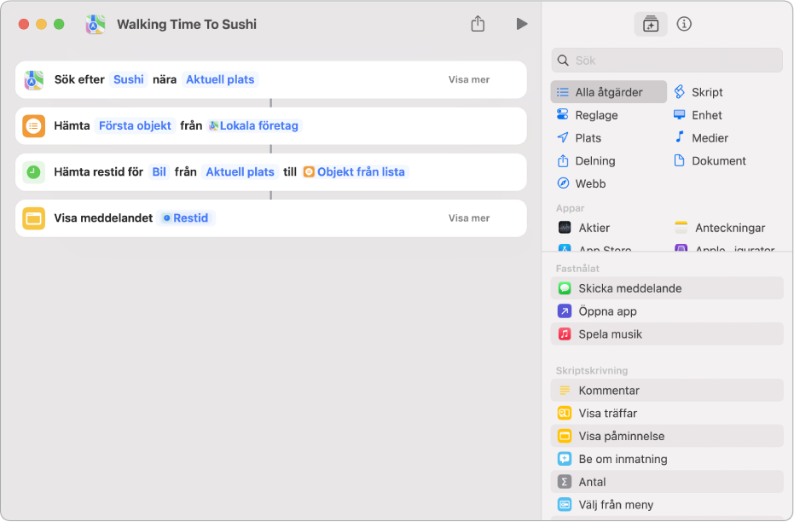Select the Skript category

coord(698,92)
